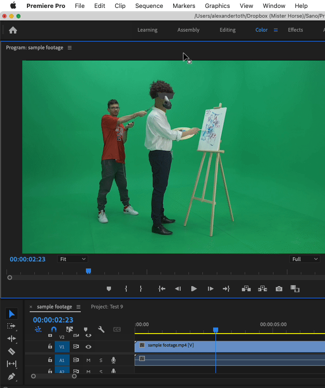Export Frame with camera icon
The height and width of the screenshot is (388, 325).
(x=279, y=289)
